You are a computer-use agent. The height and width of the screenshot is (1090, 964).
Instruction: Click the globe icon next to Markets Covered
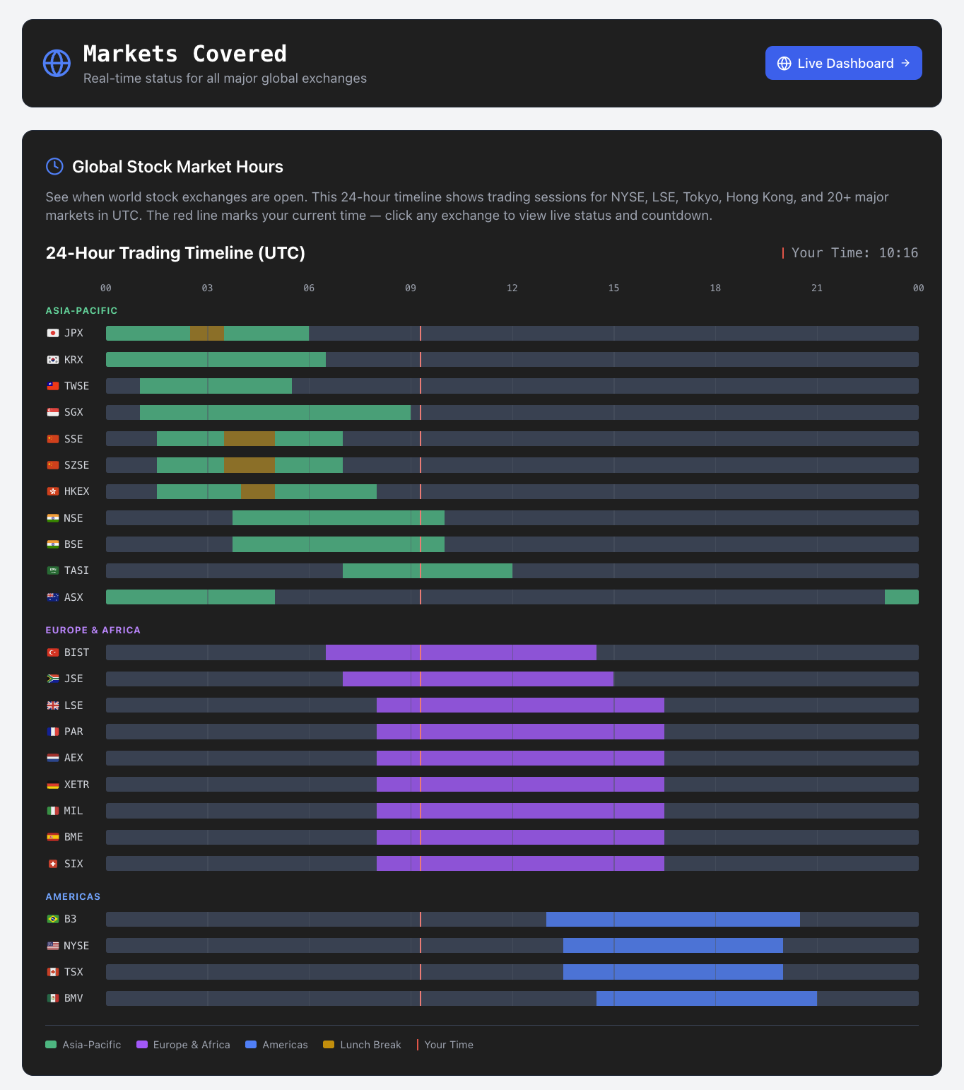pyautogui.click(x=57, y=63)
